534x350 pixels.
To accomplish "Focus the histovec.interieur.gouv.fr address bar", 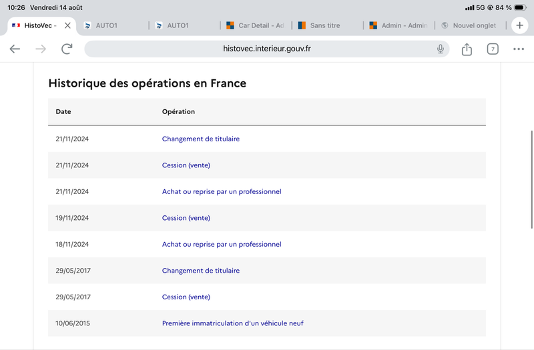I will (266, 49).
